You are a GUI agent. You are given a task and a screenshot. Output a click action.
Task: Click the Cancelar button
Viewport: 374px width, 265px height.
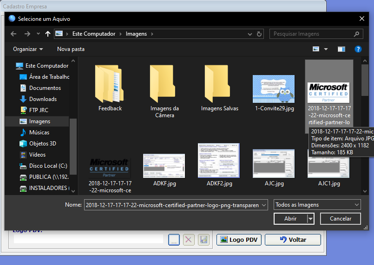[341, 219]
